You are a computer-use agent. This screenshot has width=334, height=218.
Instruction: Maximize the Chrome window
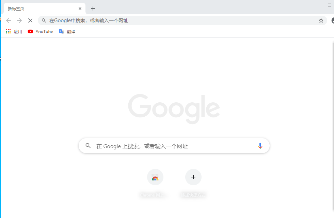[x=329, y=5]
